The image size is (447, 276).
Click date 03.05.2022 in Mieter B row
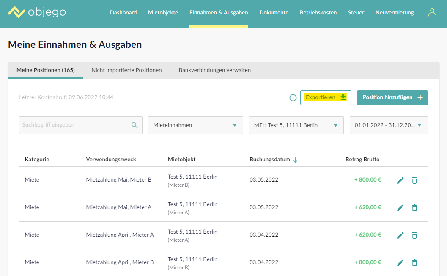(264, 180)
